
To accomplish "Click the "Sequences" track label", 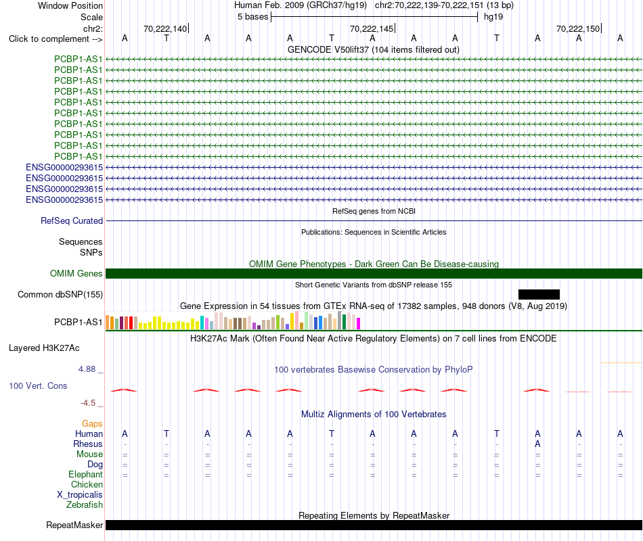I will point(81,241).
